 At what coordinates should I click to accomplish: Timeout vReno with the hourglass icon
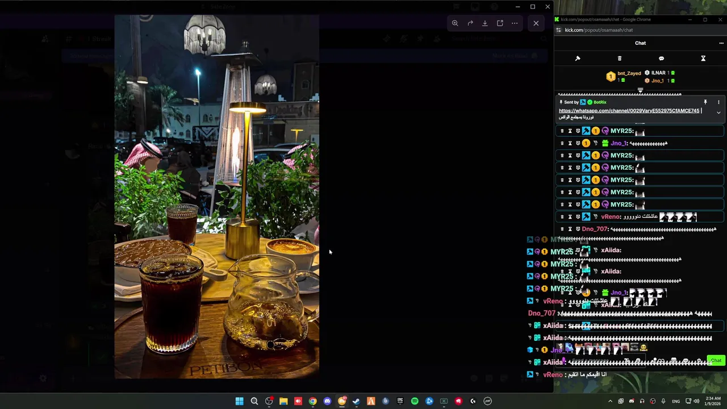(x=570, y=216)
